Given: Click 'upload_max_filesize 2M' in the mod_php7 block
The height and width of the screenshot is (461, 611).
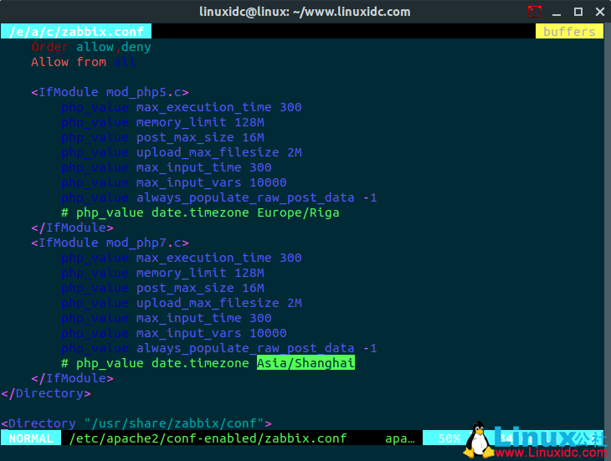Looking at the screenshot, I should point(218,303).
